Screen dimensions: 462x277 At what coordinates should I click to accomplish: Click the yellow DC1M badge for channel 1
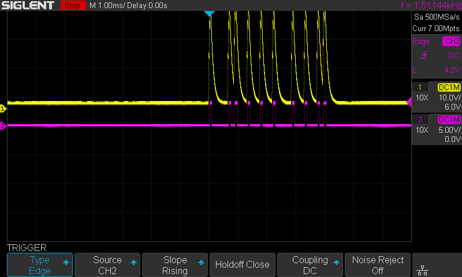pos(449,87)
